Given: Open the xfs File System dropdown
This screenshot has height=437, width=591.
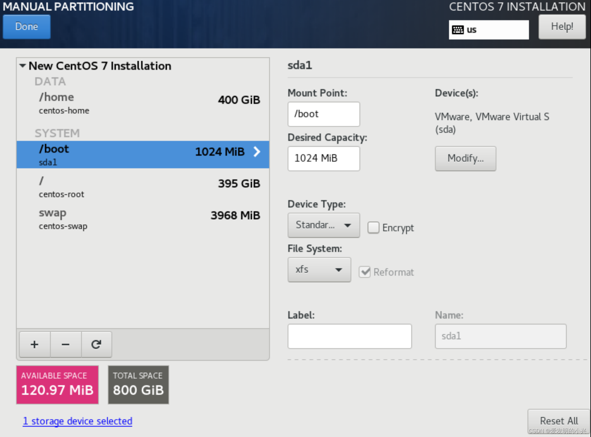Looking at the screenshot, I should [319, 269].
